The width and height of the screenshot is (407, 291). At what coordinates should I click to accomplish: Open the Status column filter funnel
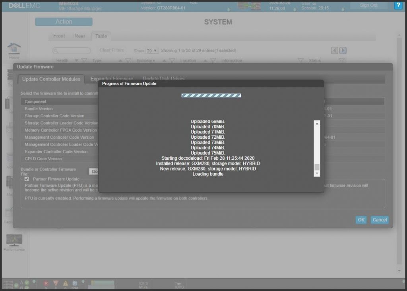pos(342,60)
